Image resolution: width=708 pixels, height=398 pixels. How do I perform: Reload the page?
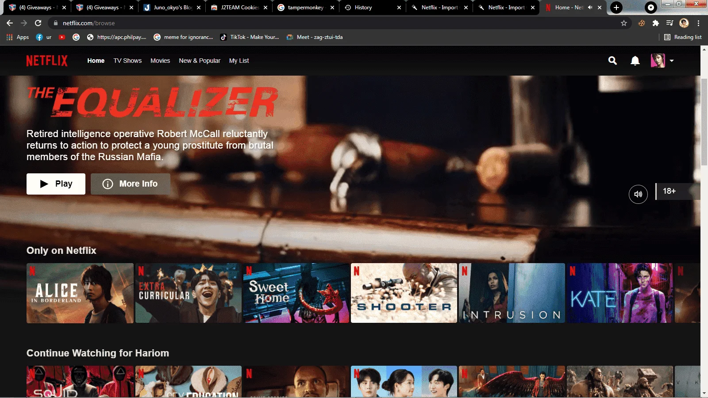(38, 23)
